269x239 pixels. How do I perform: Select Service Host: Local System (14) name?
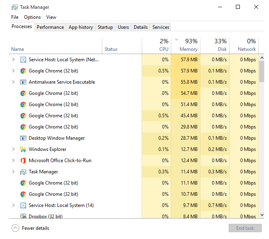[x=61, y=205]
